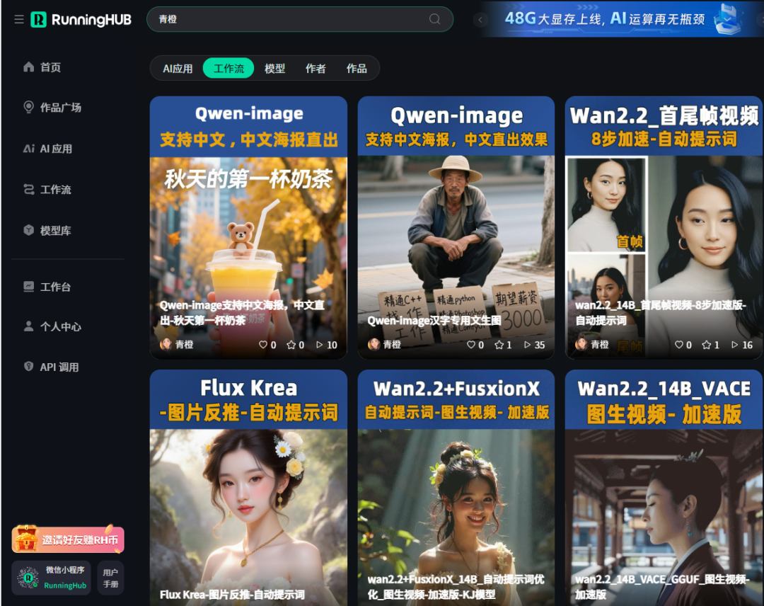Click title wan2.2+FusxionX_14B_自动提示词优化
The width and height of the screenshot is (764, 606).
pos(456,586)
